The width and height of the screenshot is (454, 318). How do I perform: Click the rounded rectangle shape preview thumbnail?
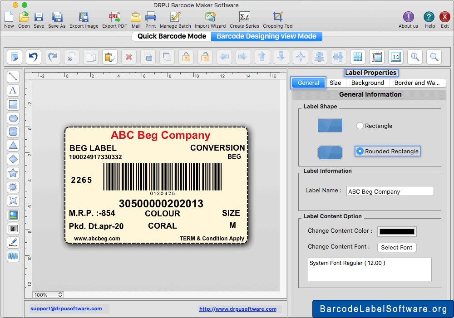point(330,152)
